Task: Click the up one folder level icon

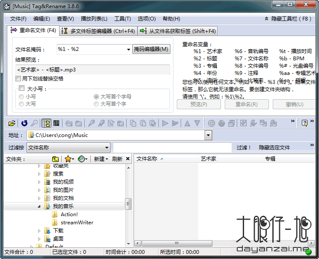Action: tap(55, 159)
